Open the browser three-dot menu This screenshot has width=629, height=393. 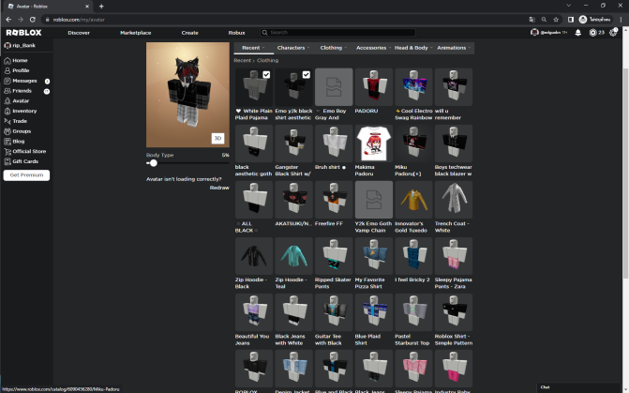coord(621,20)
